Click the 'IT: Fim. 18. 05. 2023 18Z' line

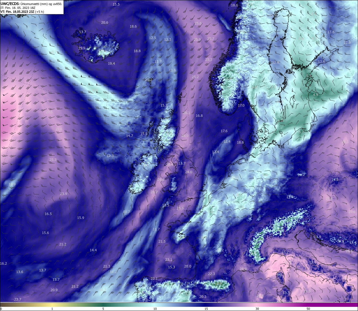click(x=18, y=8)
